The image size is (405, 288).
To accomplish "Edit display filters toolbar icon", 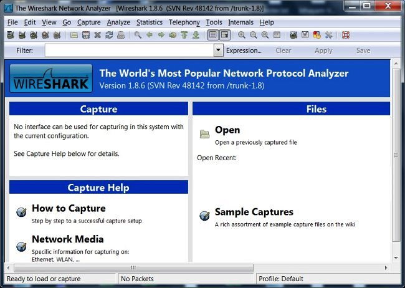I will (305, 35).
